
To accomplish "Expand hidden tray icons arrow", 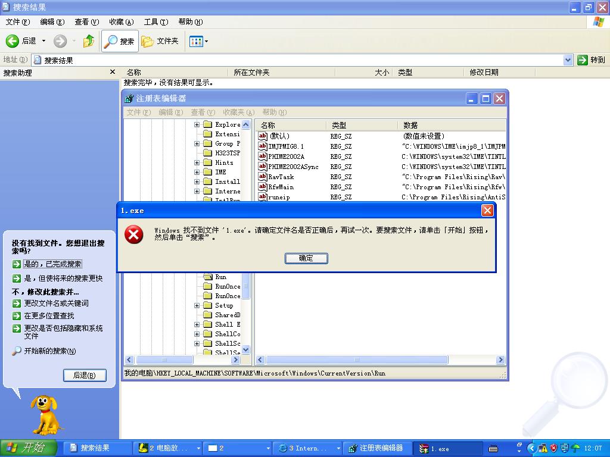I will 531,449.
